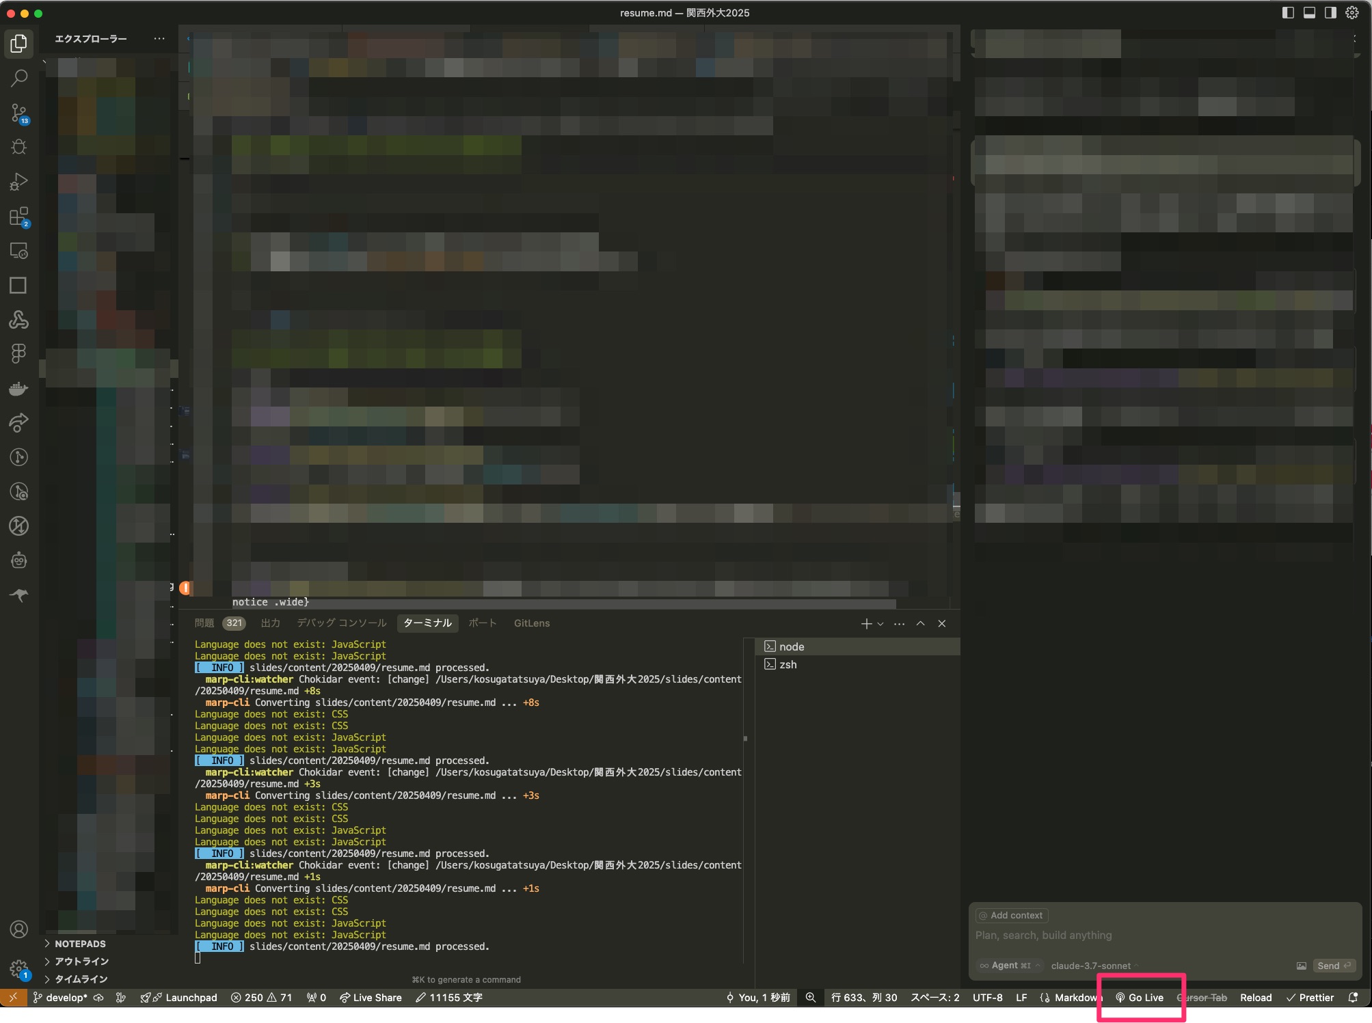Switch to the 問題 tab
This screenshot has width=1372, height=1023.
[x=204, y=623]
